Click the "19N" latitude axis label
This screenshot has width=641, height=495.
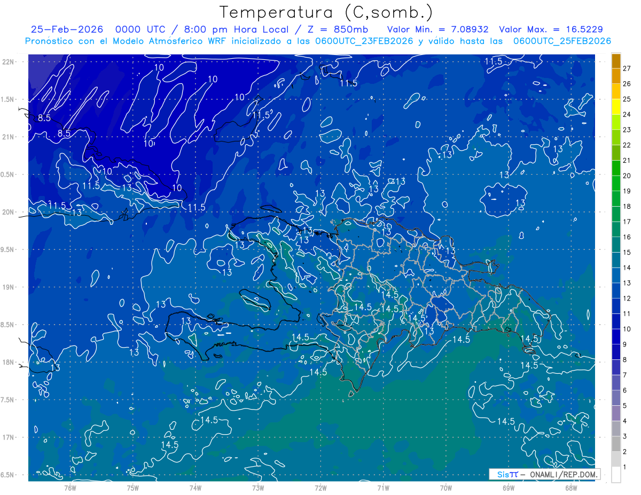pyautogui.click(x=8, y=287)
